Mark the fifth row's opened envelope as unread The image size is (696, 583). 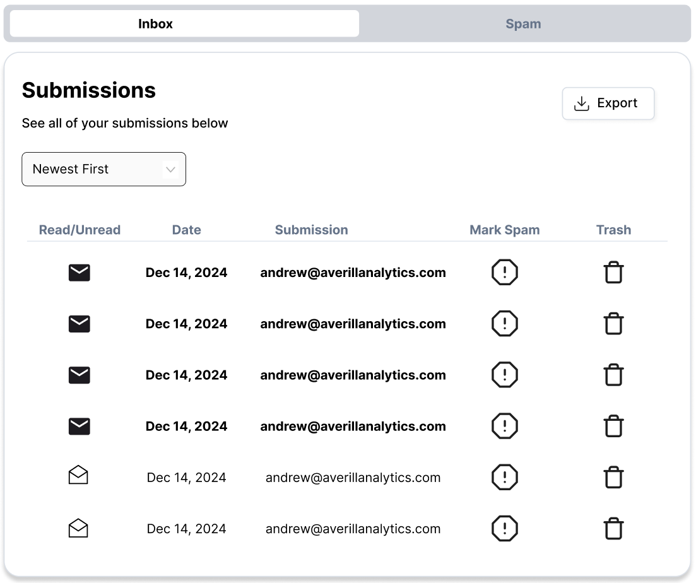click(79, 474)
